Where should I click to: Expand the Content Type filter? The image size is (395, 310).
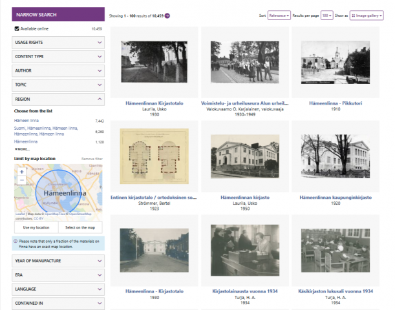click(58, 57)
